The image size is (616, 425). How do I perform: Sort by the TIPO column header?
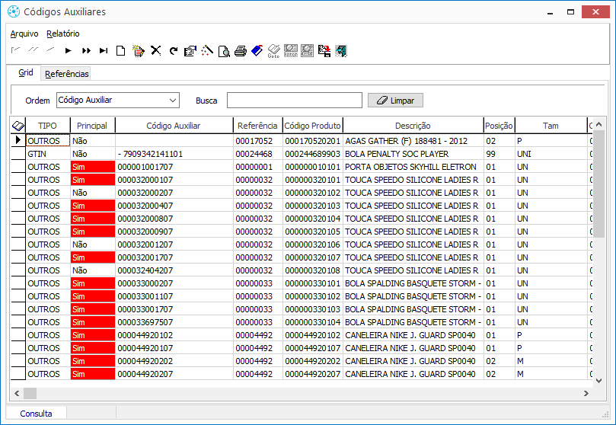47,126
